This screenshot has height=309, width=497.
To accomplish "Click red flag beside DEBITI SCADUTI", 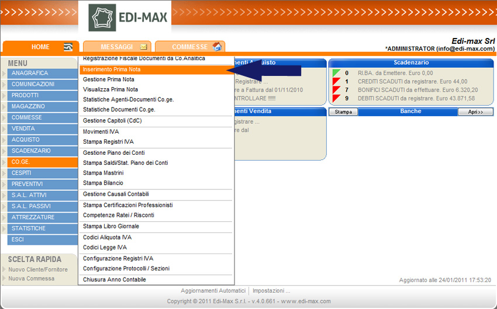I will tap(336, 99).
